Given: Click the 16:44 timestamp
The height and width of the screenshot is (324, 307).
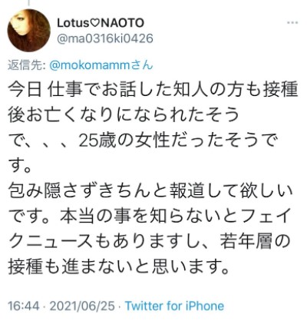Looking at the screenshot, I should tap(24, 306).
